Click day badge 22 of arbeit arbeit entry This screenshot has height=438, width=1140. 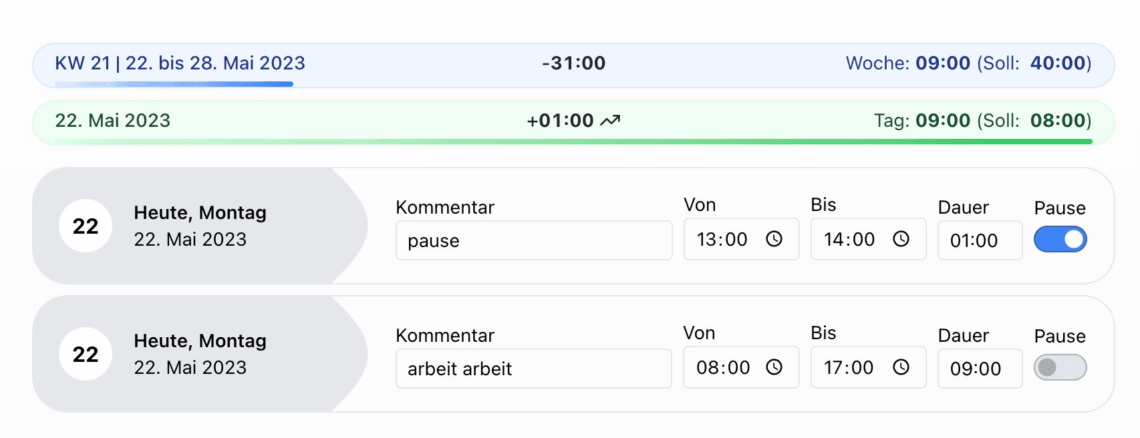(86, 355)
